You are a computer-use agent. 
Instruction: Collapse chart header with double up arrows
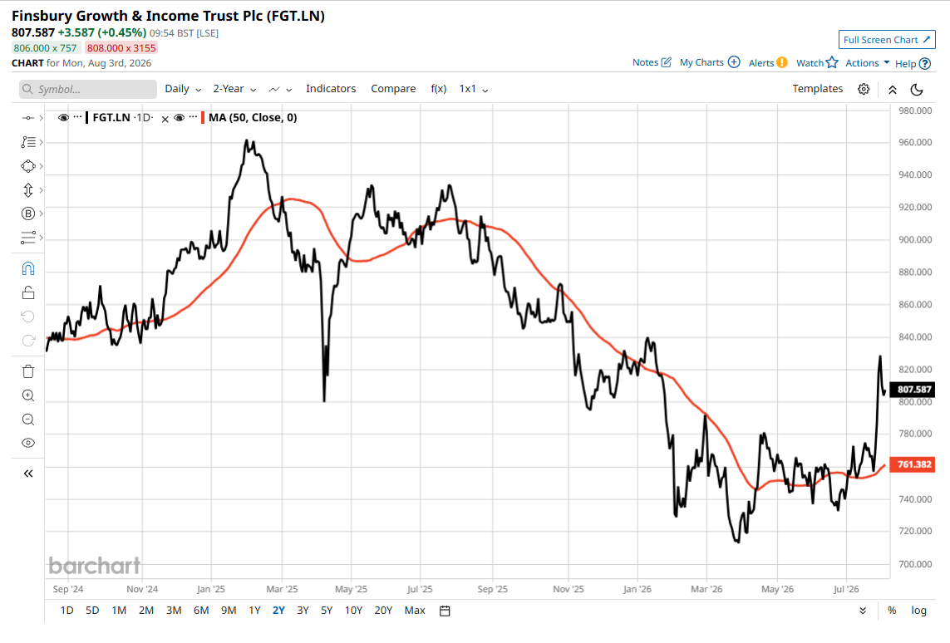click(x=893, y=90)
